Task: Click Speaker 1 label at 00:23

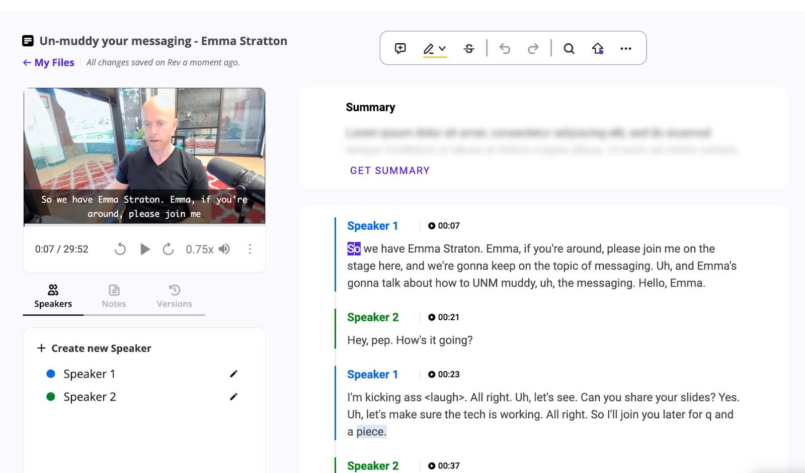Action: 373,374
